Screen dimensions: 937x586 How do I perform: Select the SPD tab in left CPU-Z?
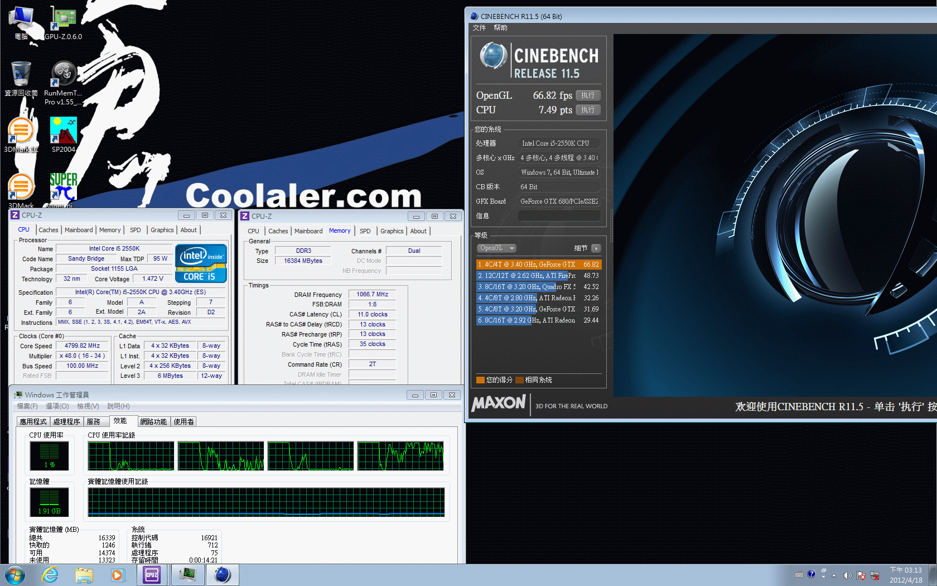click(136, 230)
